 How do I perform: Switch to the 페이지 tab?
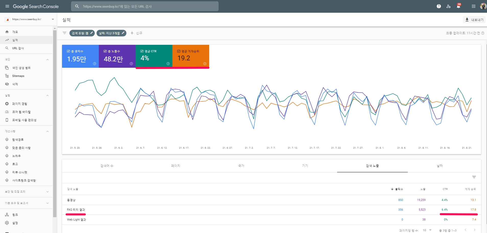pyautogui.click(x=176, y=166)
